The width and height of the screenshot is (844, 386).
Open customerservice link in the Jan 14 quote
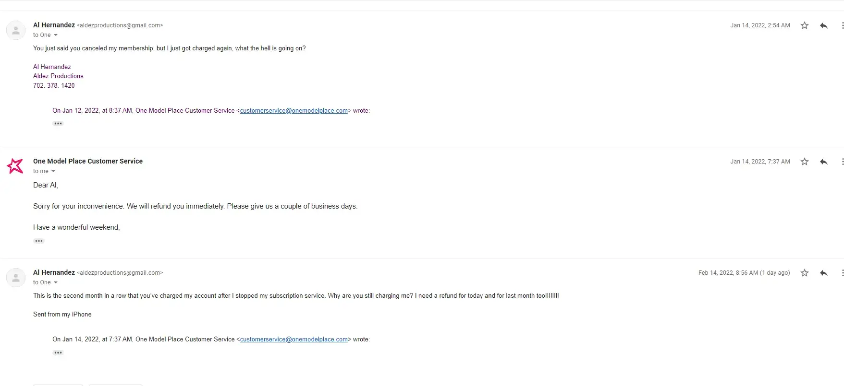coord(294,339)
